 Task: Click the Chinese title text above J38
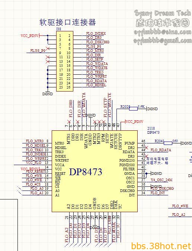pyautogui.click(x=68, y=22)
